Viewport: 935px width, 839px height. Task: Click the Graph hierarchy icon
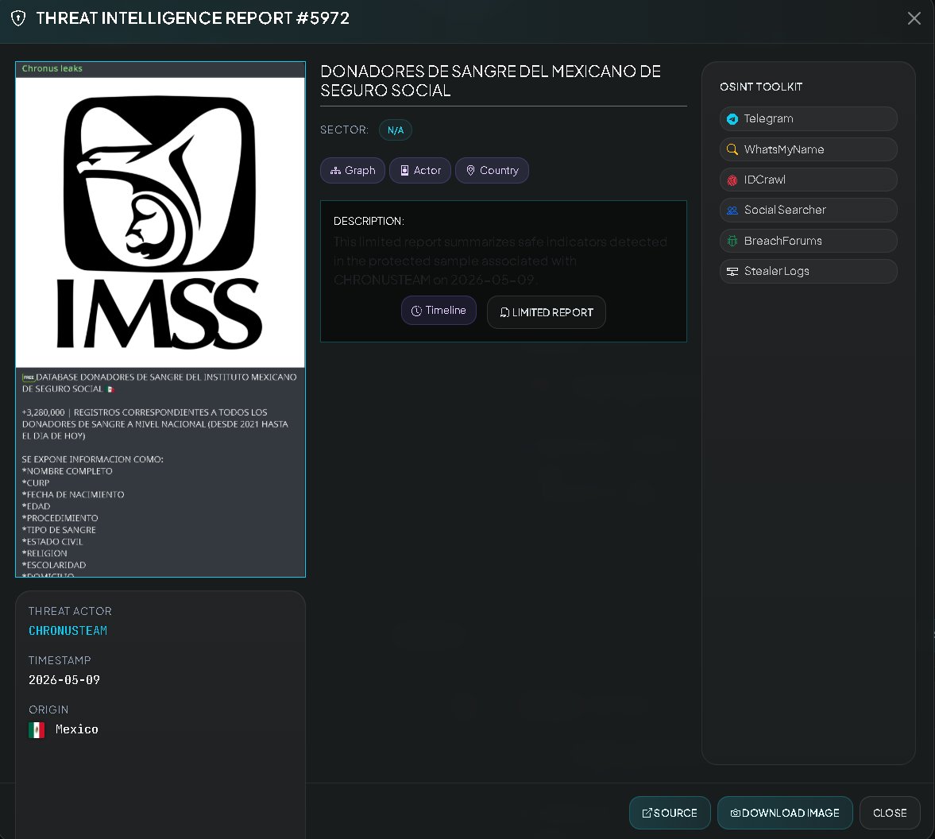click(x=336, y=171)
